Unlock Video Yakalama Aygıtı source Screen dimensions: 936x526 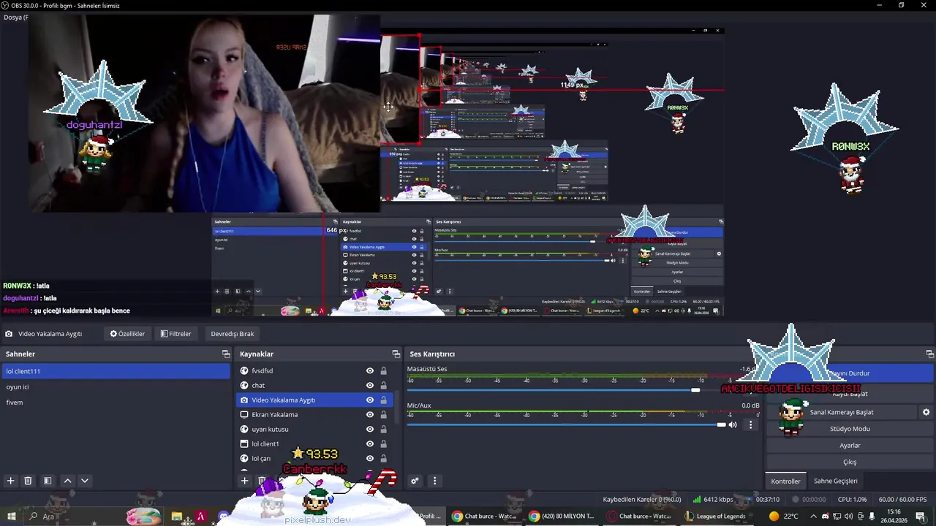[383, 400]
